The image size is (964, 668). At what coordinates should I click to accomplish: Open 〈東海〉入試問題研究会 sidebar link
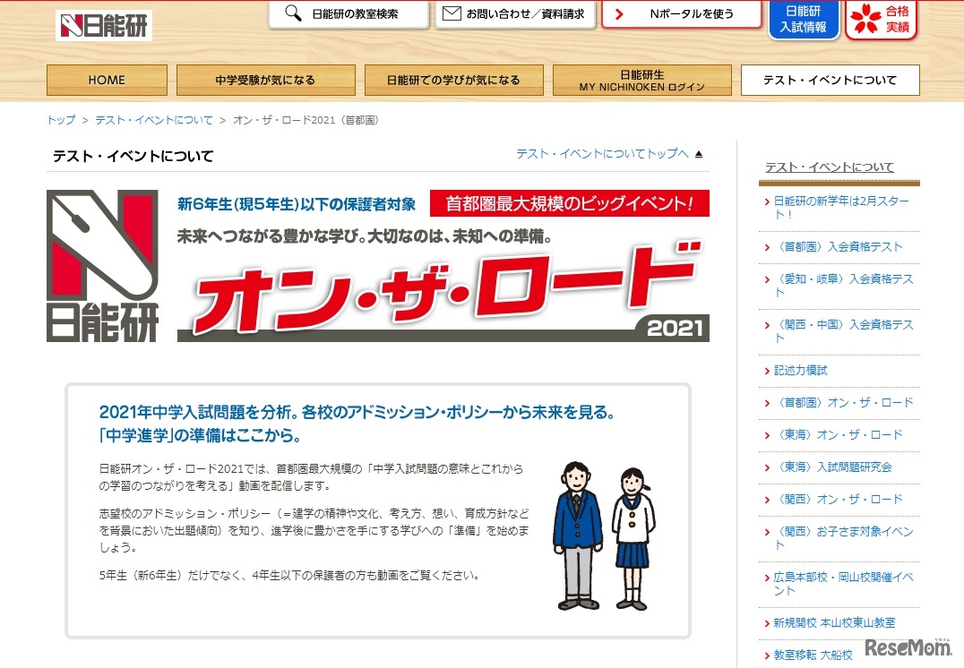pyautogui.click(x=832, y=467)
